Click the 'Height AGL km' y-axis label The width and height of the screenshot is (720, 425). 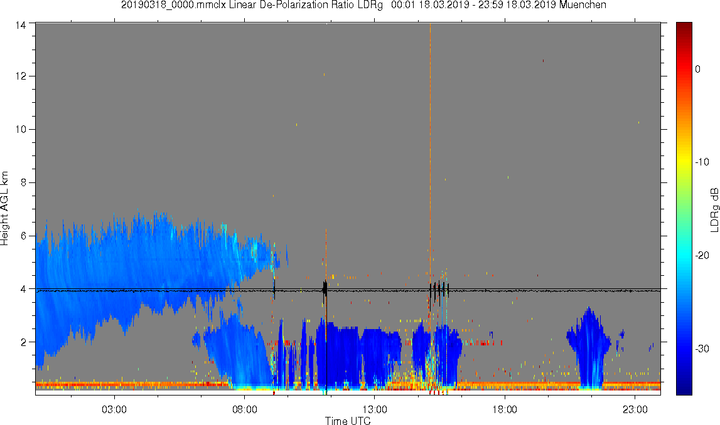click(x=4, y=209)
